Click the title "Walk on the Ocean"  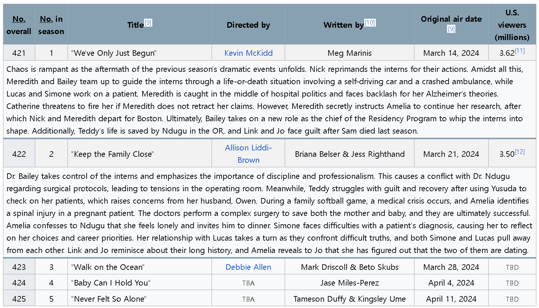[x=107, y=267]
